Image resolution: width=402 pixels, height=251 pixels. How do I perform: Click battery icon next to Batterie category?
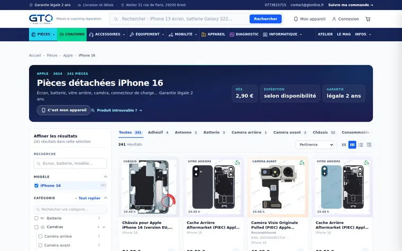click(x=42, y=218)
